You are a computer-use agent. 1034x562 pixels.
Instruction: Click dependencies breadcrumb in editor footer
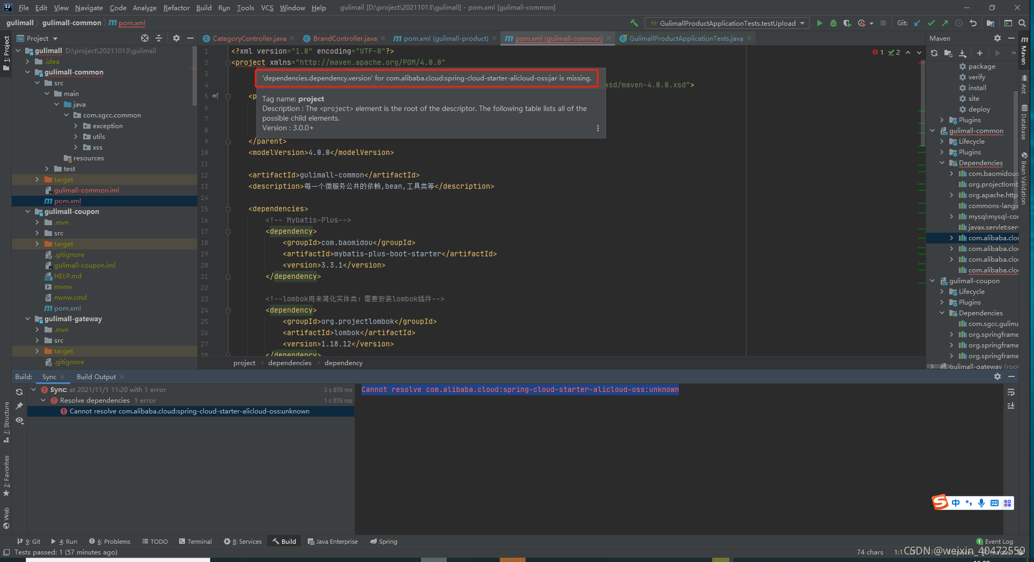tap(290, 363)
